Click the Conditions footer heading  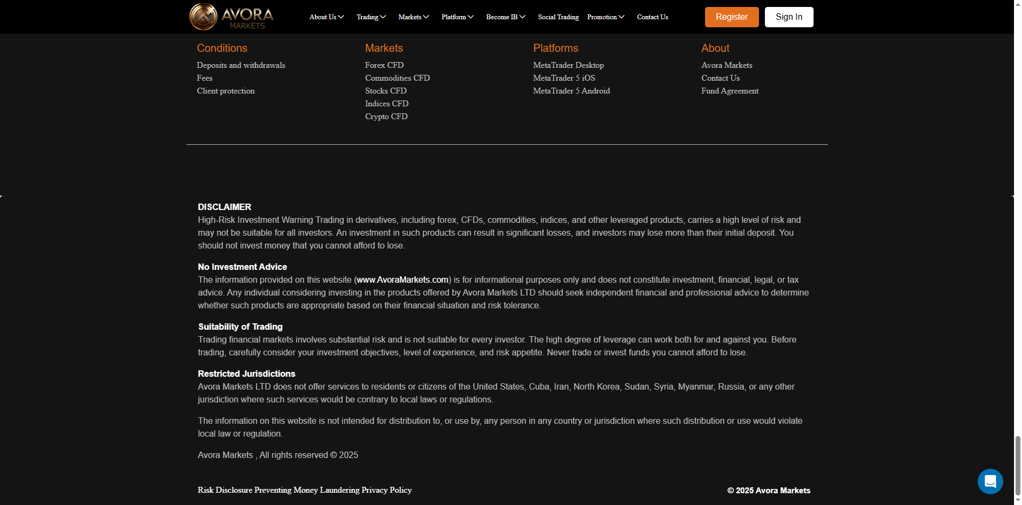pos(222,48)
